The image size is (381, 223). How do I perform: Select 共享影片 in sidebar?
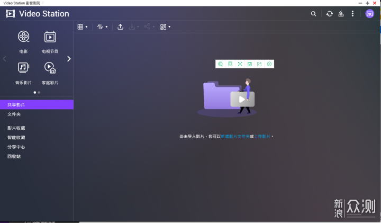pos(37,104)
